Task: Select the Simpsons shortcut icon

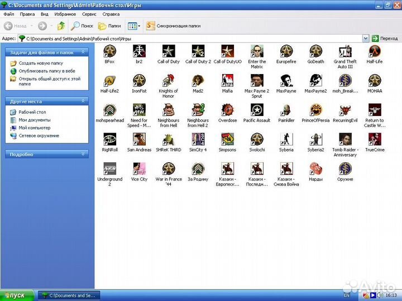Action: tap(227, 139)
